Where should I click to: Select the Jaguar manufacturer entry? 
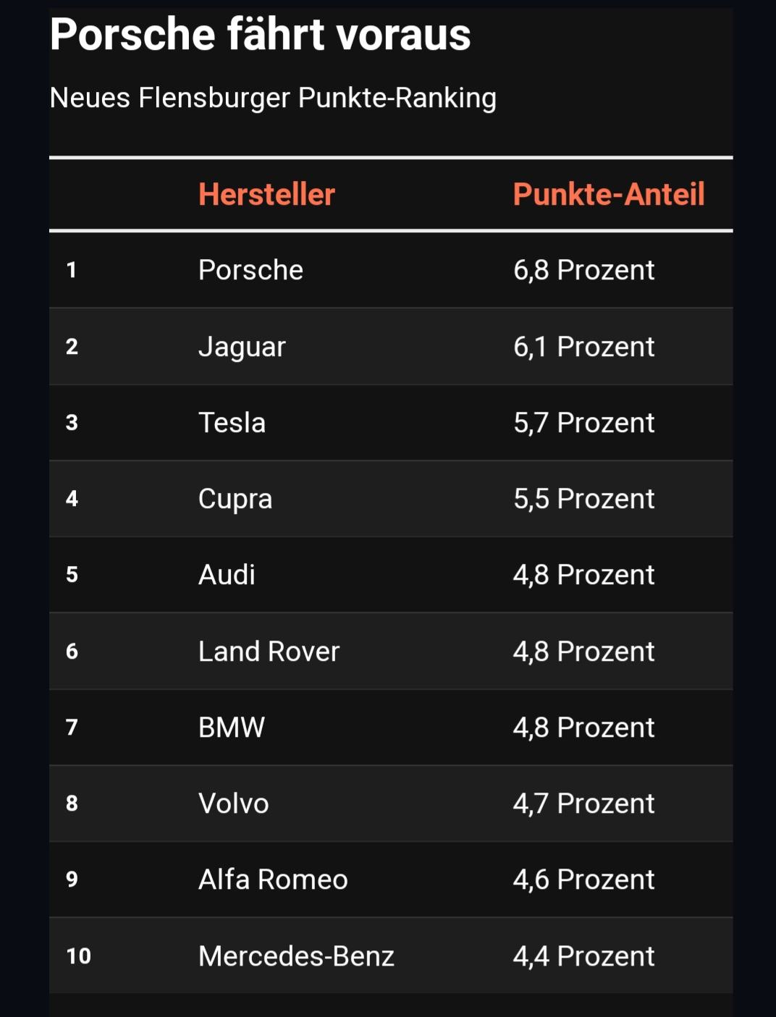pos(242,347)
